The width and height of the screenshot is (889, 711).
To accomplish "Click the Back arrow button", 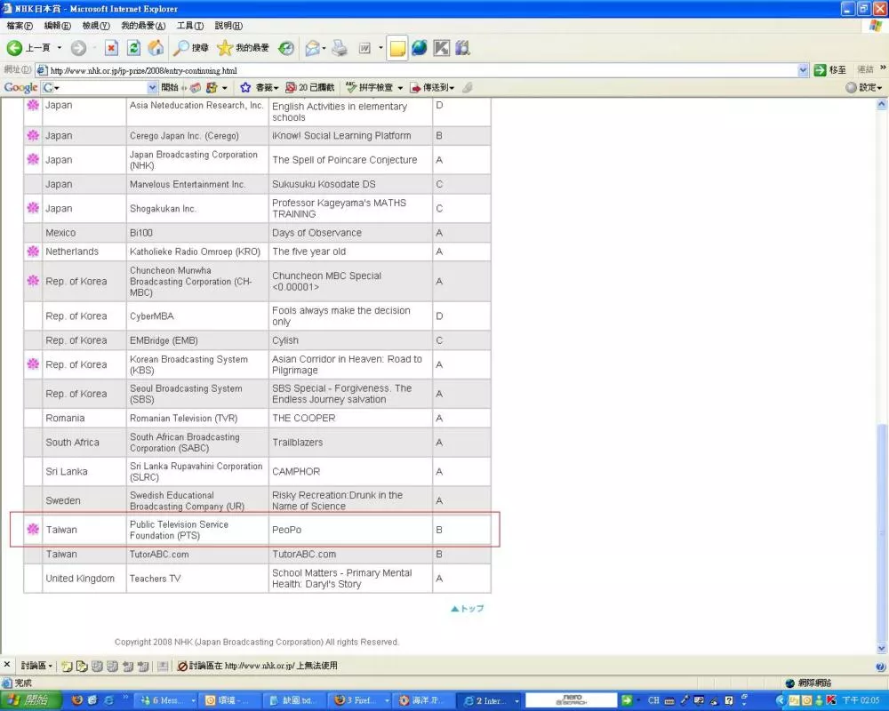I will click(15, 48).
